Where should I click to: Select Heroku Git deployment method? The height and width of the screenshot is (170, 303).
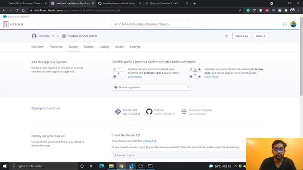tap(127, 112)
